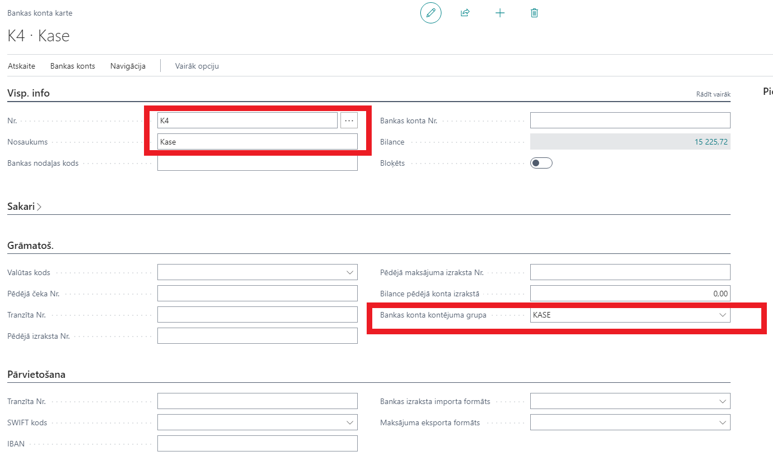Click the IBAN input field
This screenshot has width=773, height=466.
[257, 444]
